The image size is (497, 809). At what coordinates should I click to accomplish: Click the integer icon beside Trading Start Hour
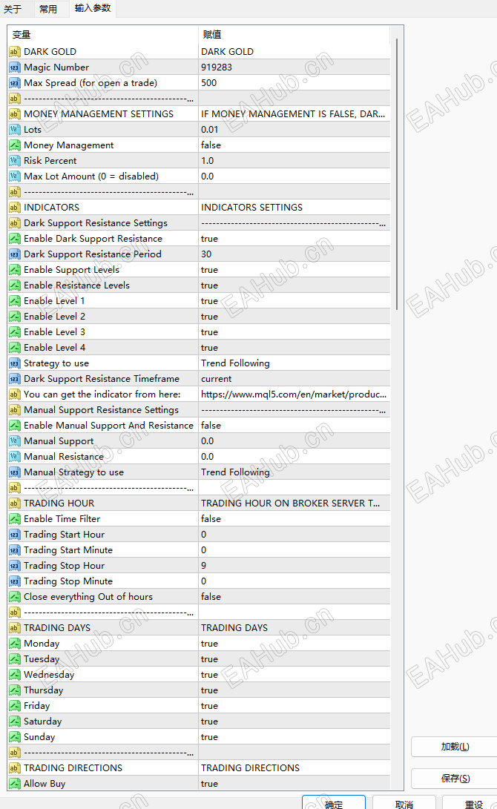click(14, 535)
